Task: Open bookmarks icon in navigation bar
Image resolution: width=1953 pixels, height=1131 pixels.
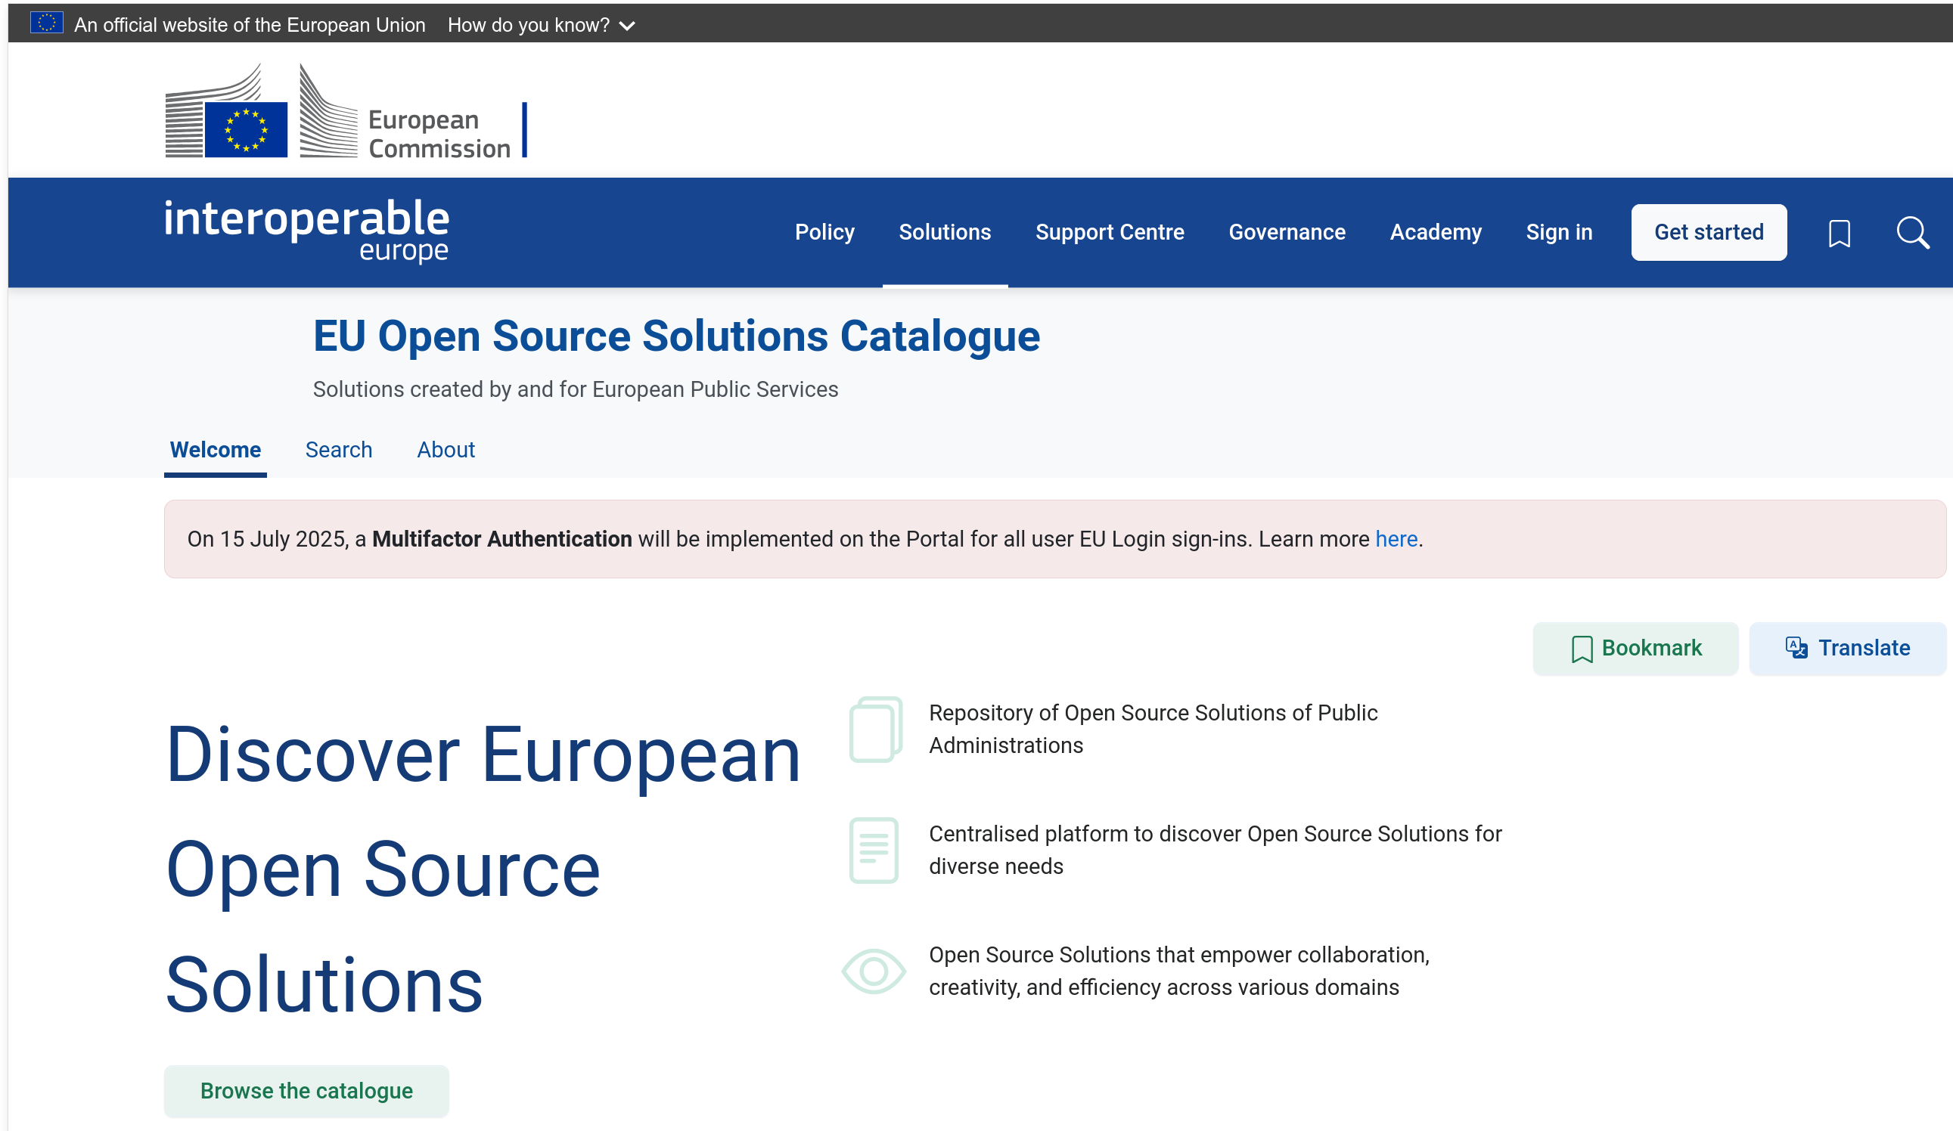Action: (1839, 233)
